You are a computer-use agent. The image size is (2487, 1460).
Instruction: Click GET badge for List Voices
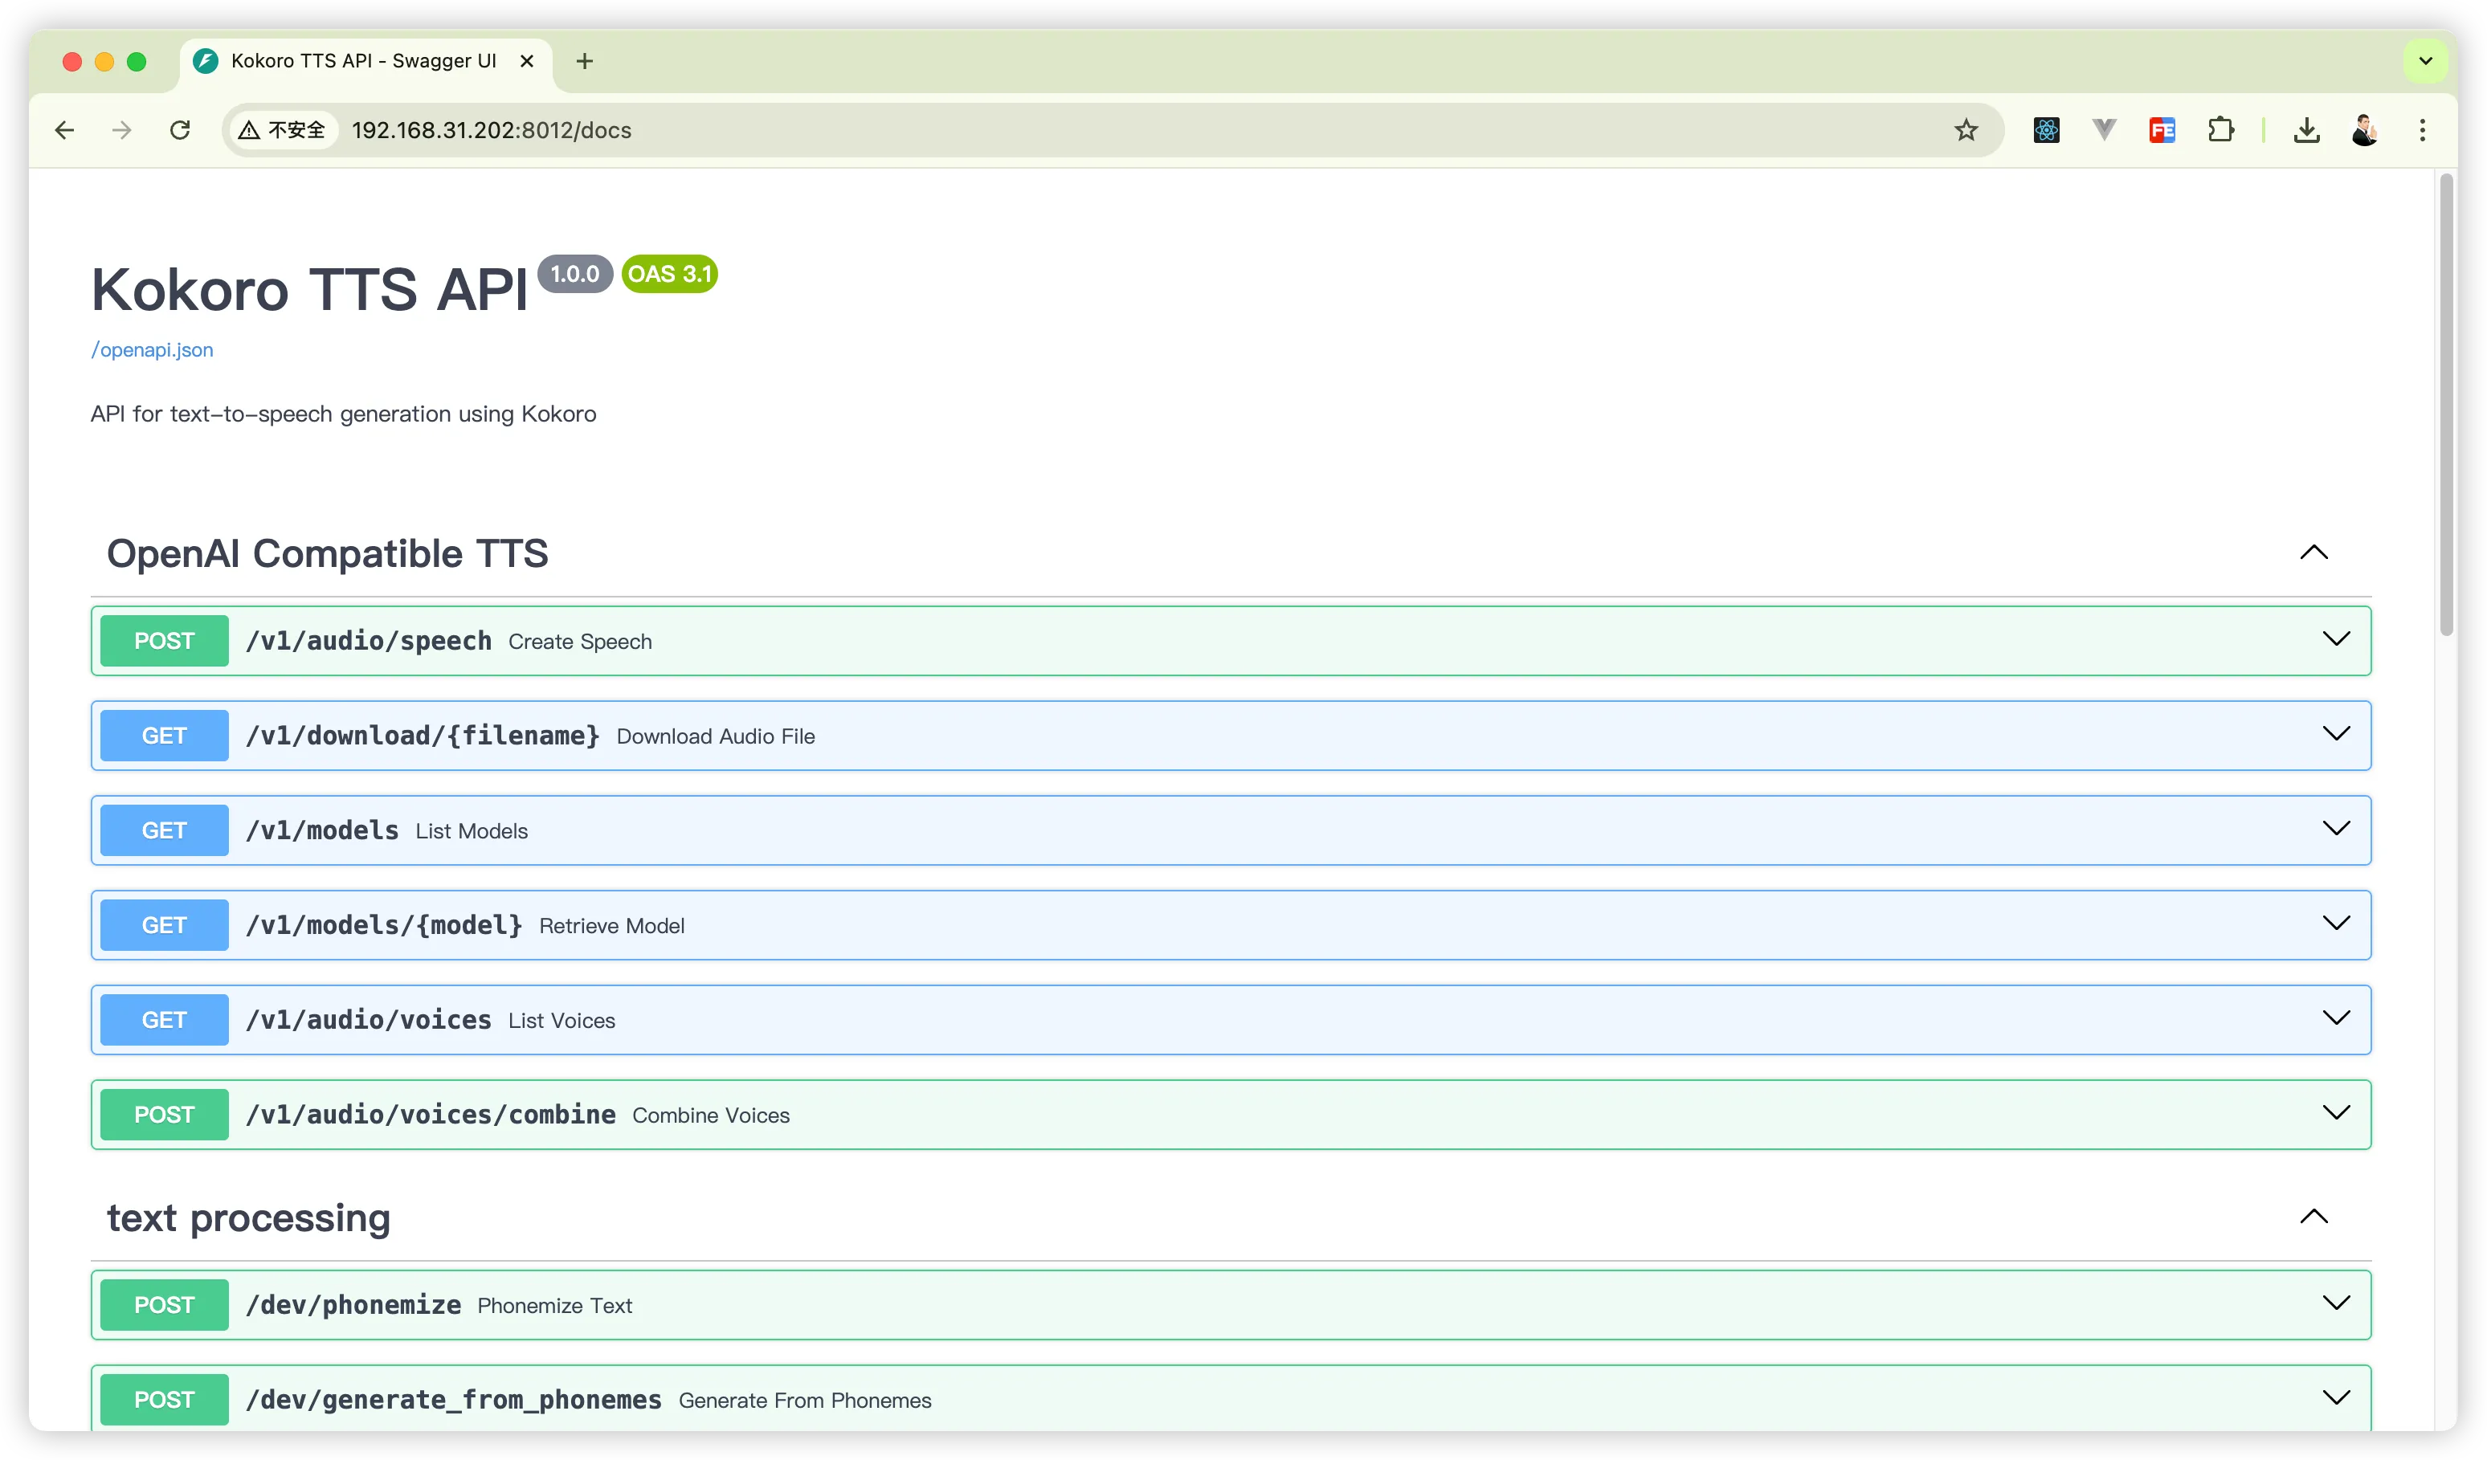click(165, 1020)
